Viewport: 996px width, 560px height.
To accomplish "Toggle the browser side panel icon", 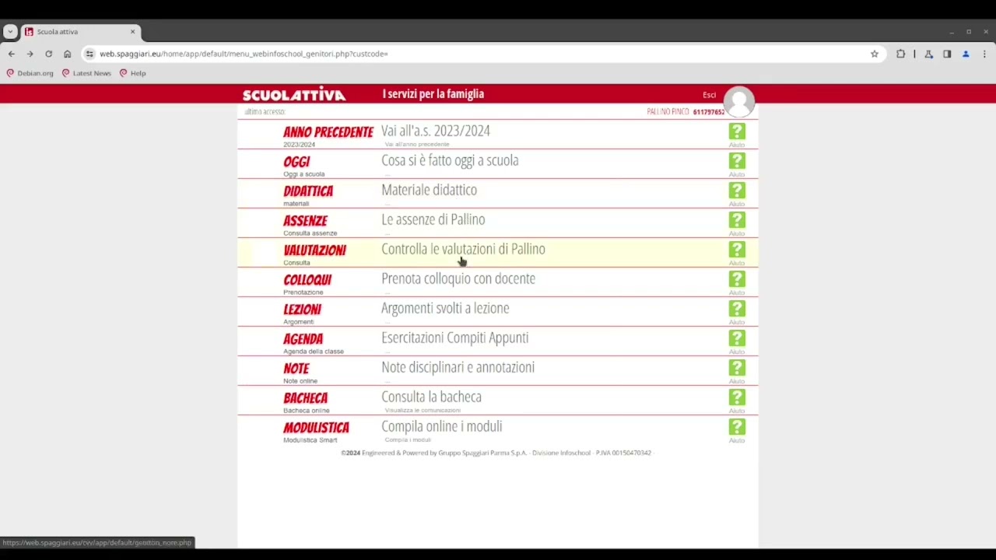I will pyautogui.click(x=947, y=54).
